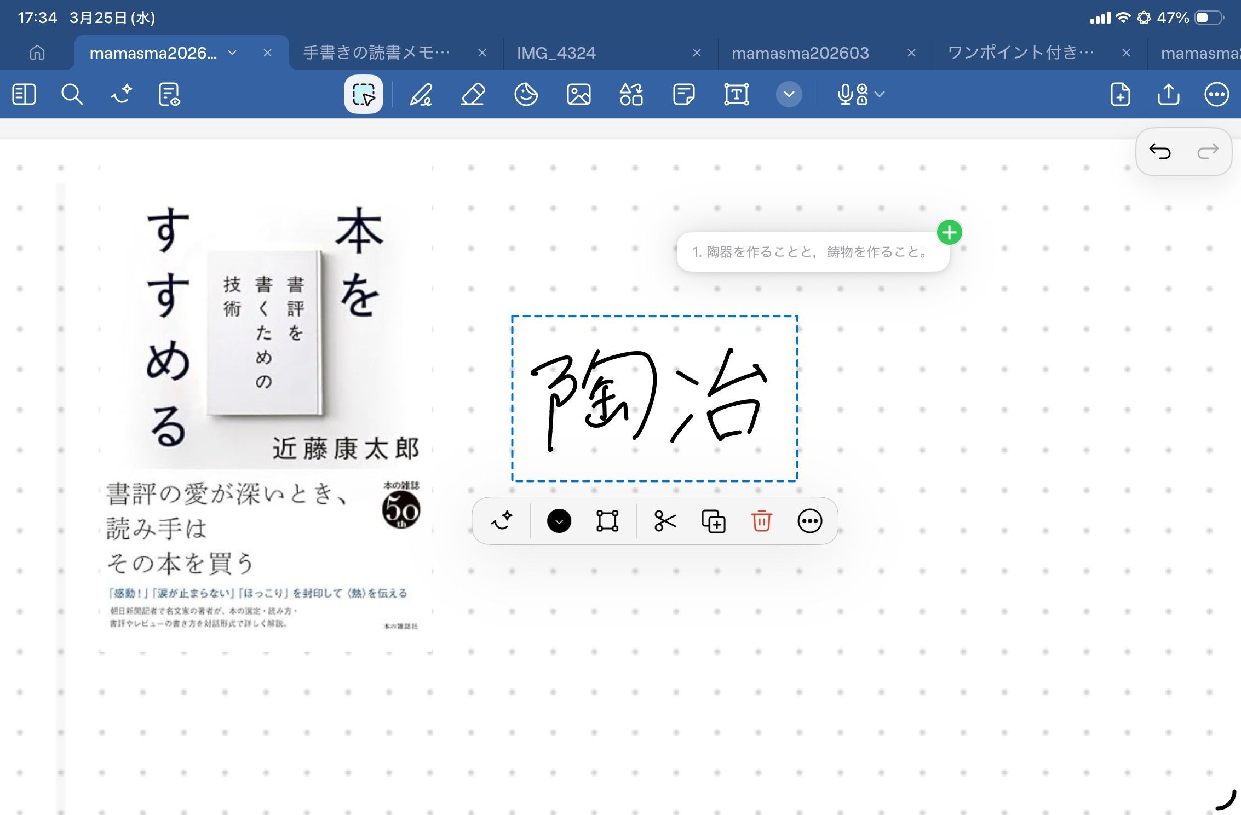Viewport: 1241px width, 815px height.
Task: Expand more tools chevron in toolbar
Action: point(789,94)
